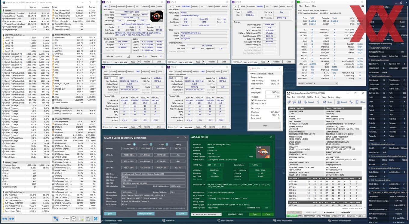The height and width of the screenshot is (224, 409).
Task: Click info icon next to Read column
Action: coord(134,144)
